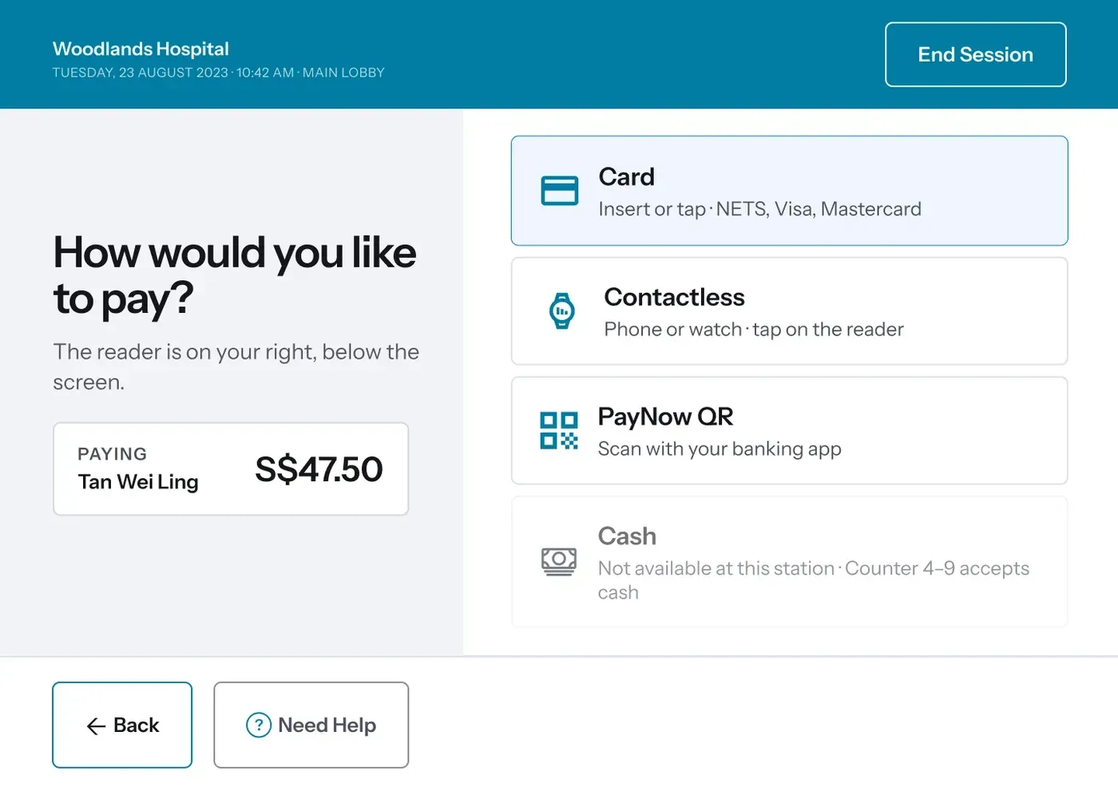
Task: End the current session
Action: click(975, 54)
